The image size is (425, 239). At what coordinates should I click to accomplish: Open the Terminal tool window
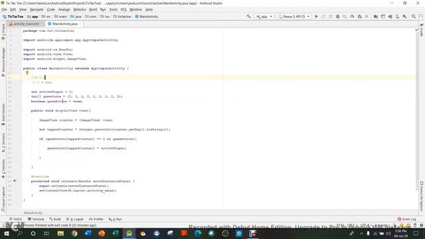coord(36,219)
